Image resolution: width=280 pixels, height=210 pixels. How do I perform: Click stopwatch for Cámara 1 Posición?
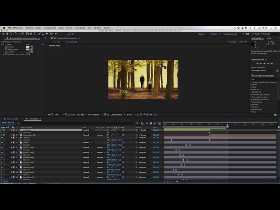(19, 140)
